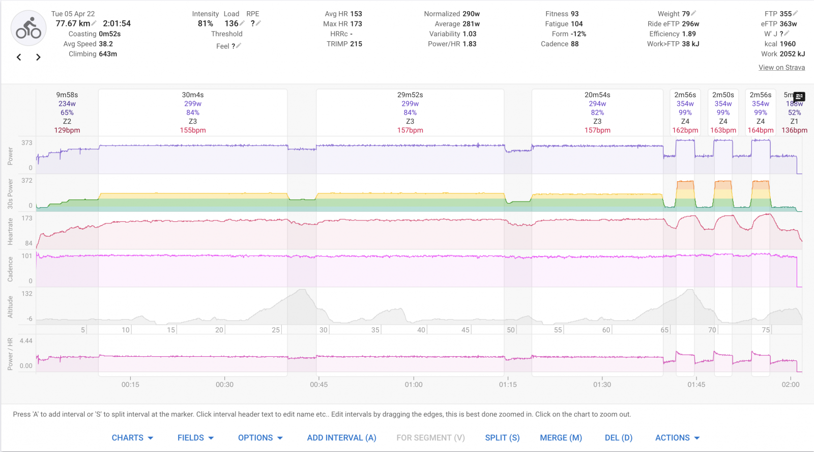Edit Weight 79 with pencil icon

coord(693,14)
